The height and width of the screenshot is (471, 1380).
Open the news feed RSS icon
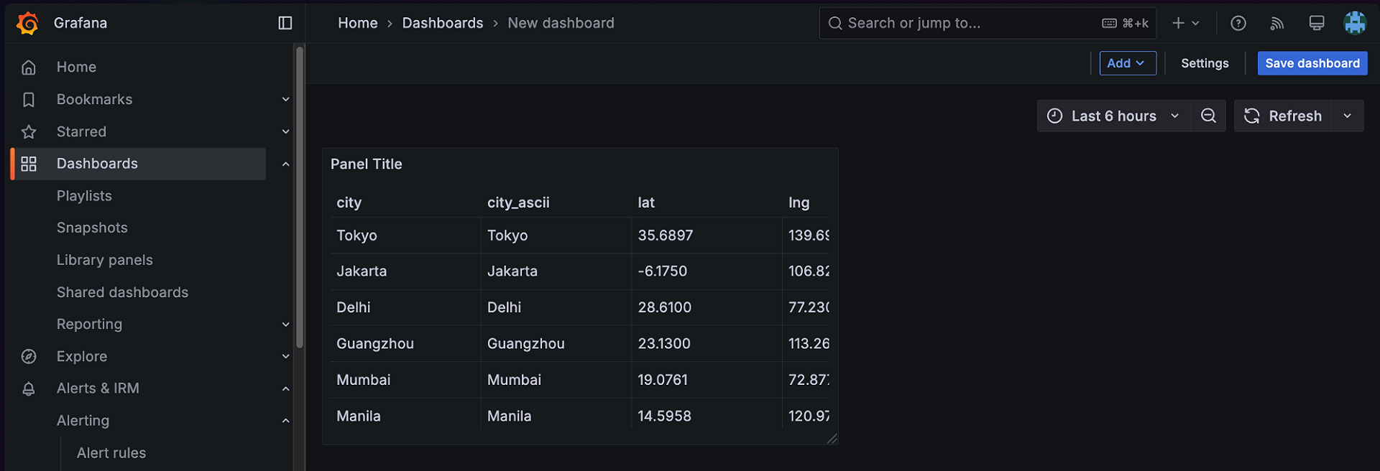(1277, 23)
